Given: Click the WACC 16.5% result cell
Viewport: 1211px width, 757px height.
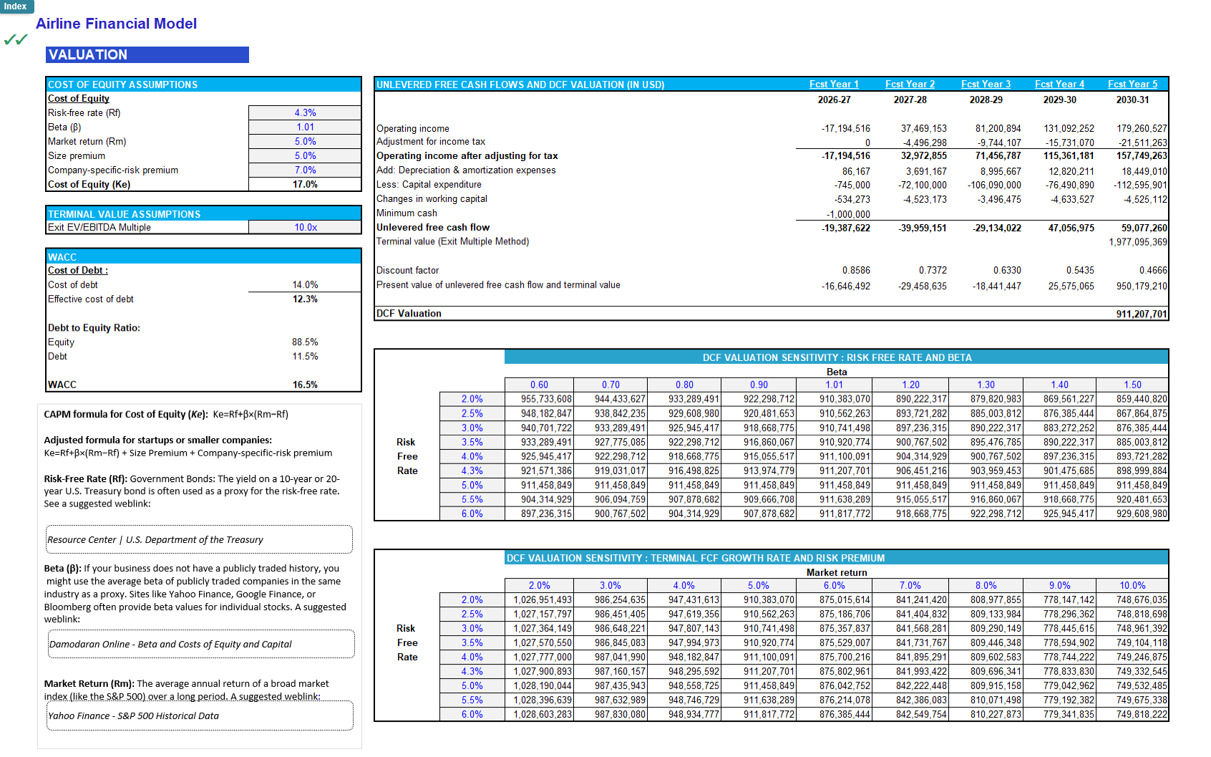Looking at the screenshot, I should pyautogui.click(x=304, y=384).
